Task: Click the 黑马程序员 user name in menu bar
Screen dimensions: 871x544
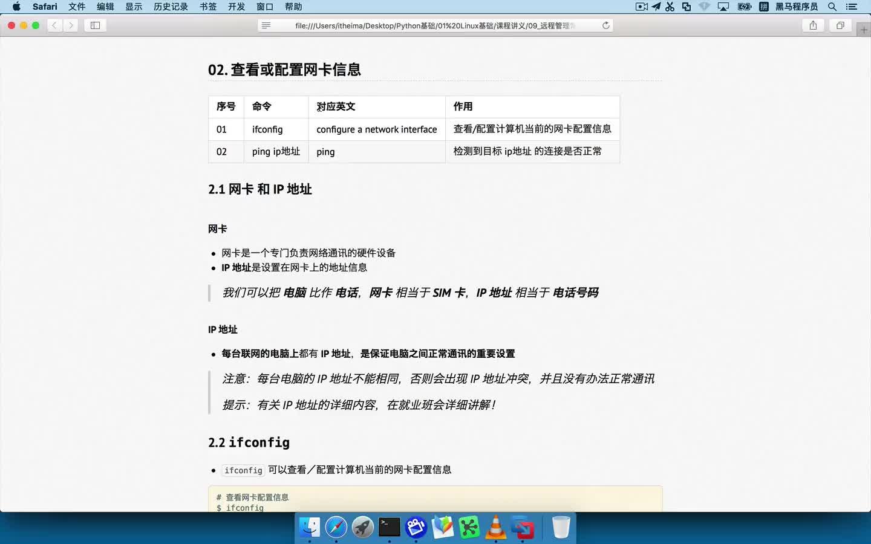Action: coord(797,7)
